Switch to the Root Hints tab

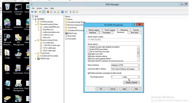point(134,33)
